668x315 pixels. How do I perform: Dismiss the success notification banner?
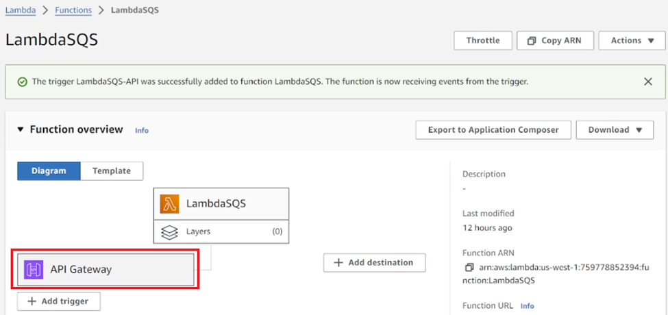click(x=648, y=81)
